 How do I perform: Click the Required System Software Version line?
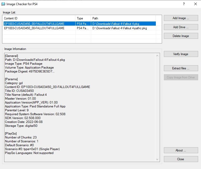(x=35, y=114)
